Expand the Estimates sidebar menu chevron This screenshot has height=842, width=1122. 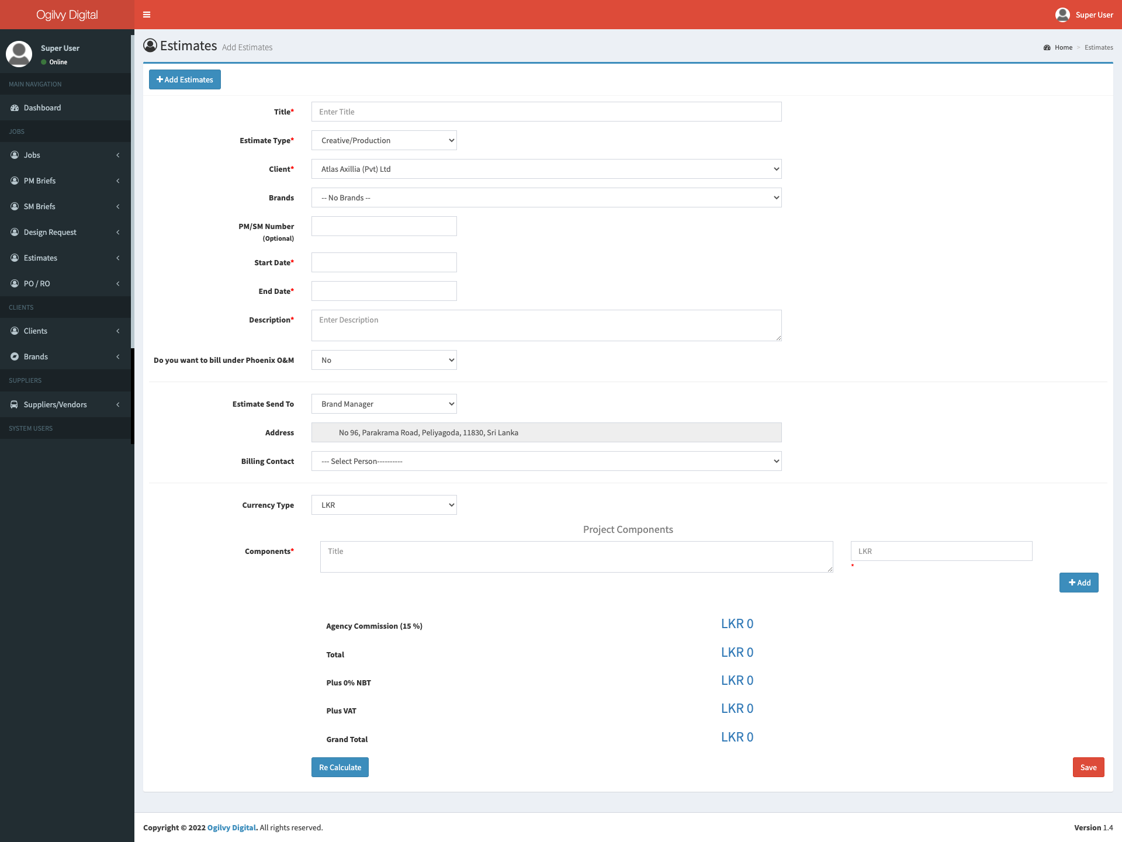point(118,258)
